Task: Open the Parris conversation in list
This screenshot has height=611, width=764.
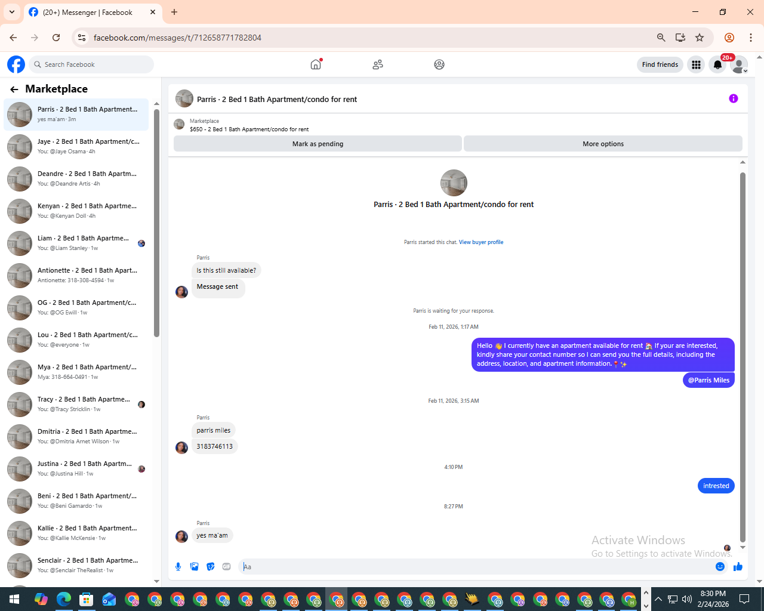Action: (x=76, y=115)
